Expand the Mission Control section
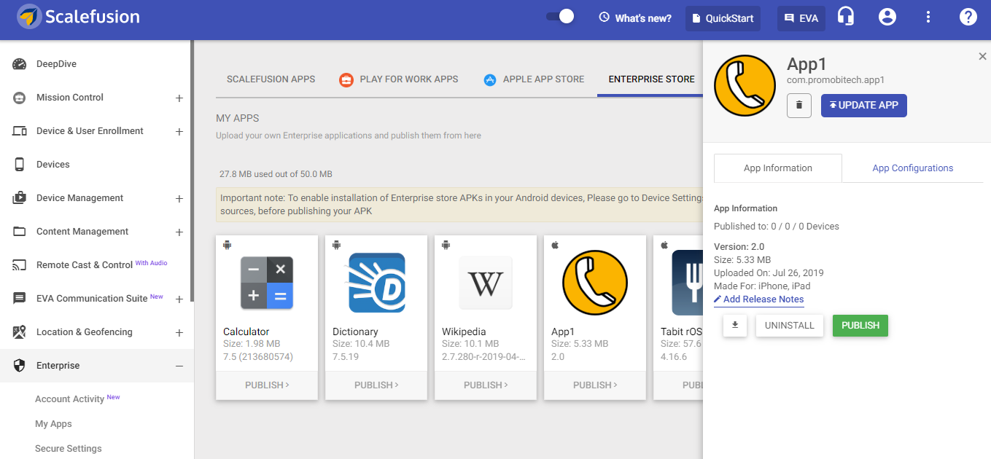Viewport: 991px width, 459px height. [179, 98]
